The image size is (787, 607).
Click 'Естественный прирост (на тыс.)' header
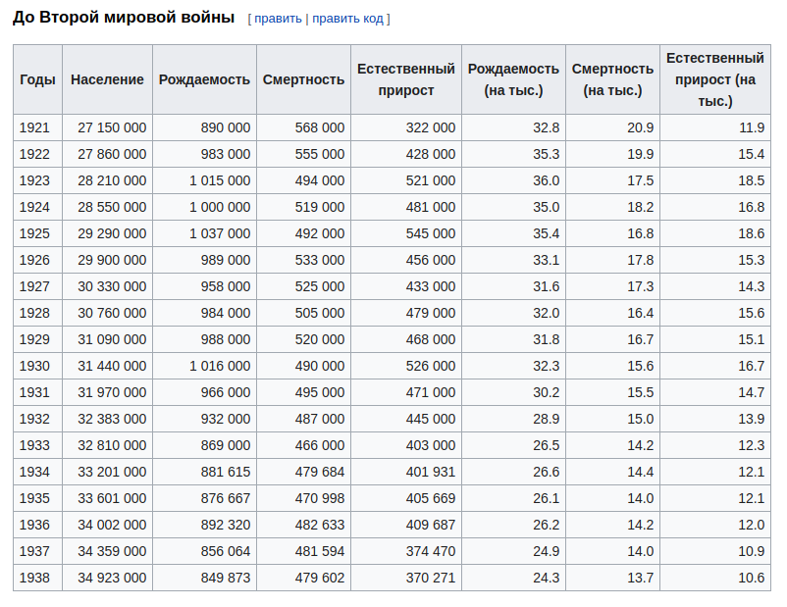pyautogui.click(x=715, y=79)
